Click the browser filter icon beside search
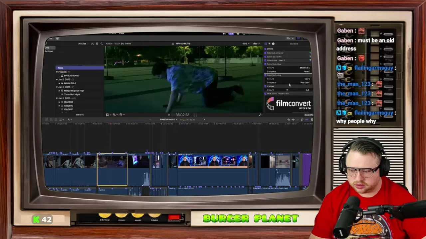 pyautogui.click(x=97, y=43)
